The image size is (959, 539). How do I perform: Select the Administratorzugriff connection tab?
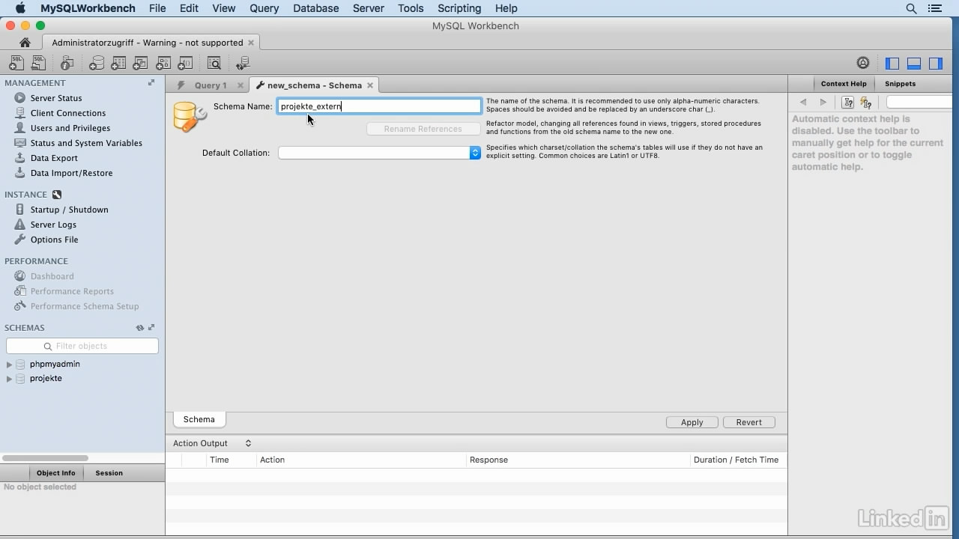pos(148,43)
